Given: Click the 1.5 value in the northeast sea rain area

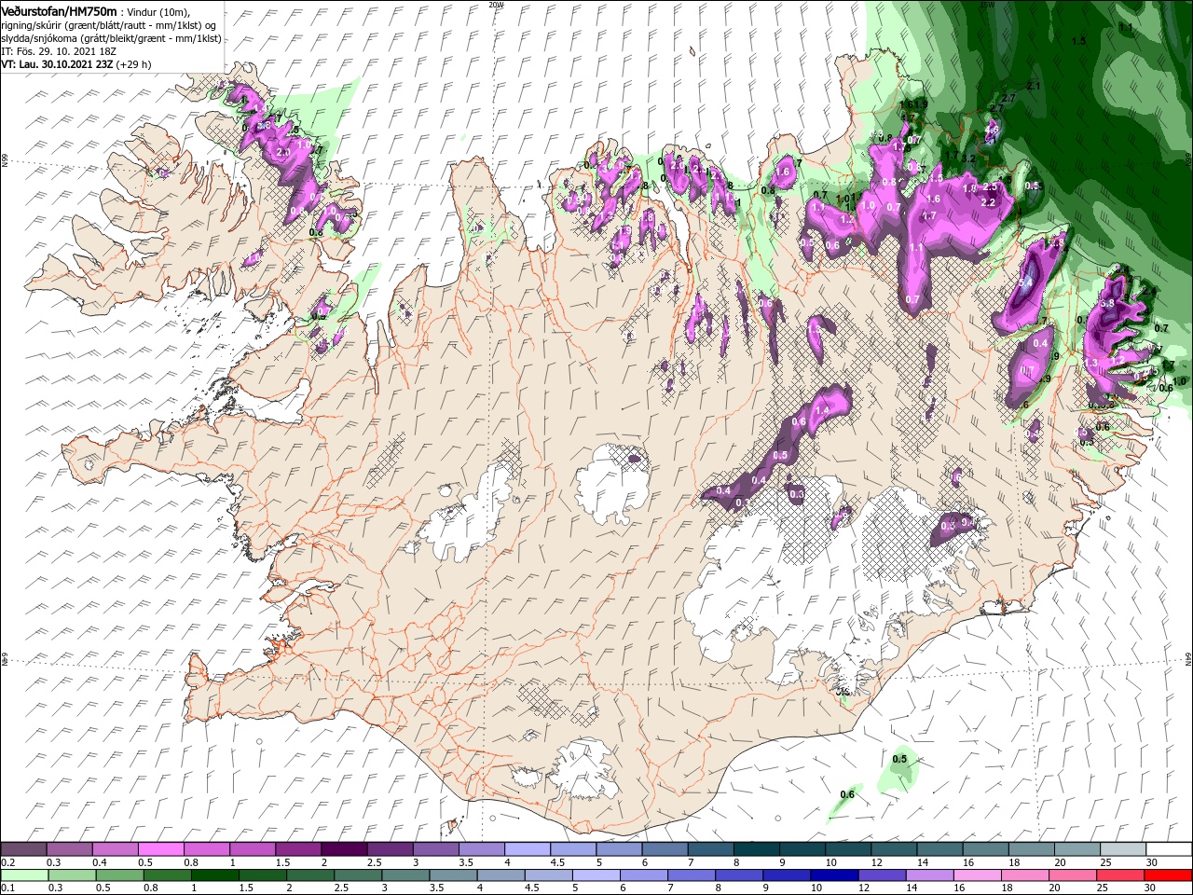Looking at the screenshot, I should (x=1079, y=41).
